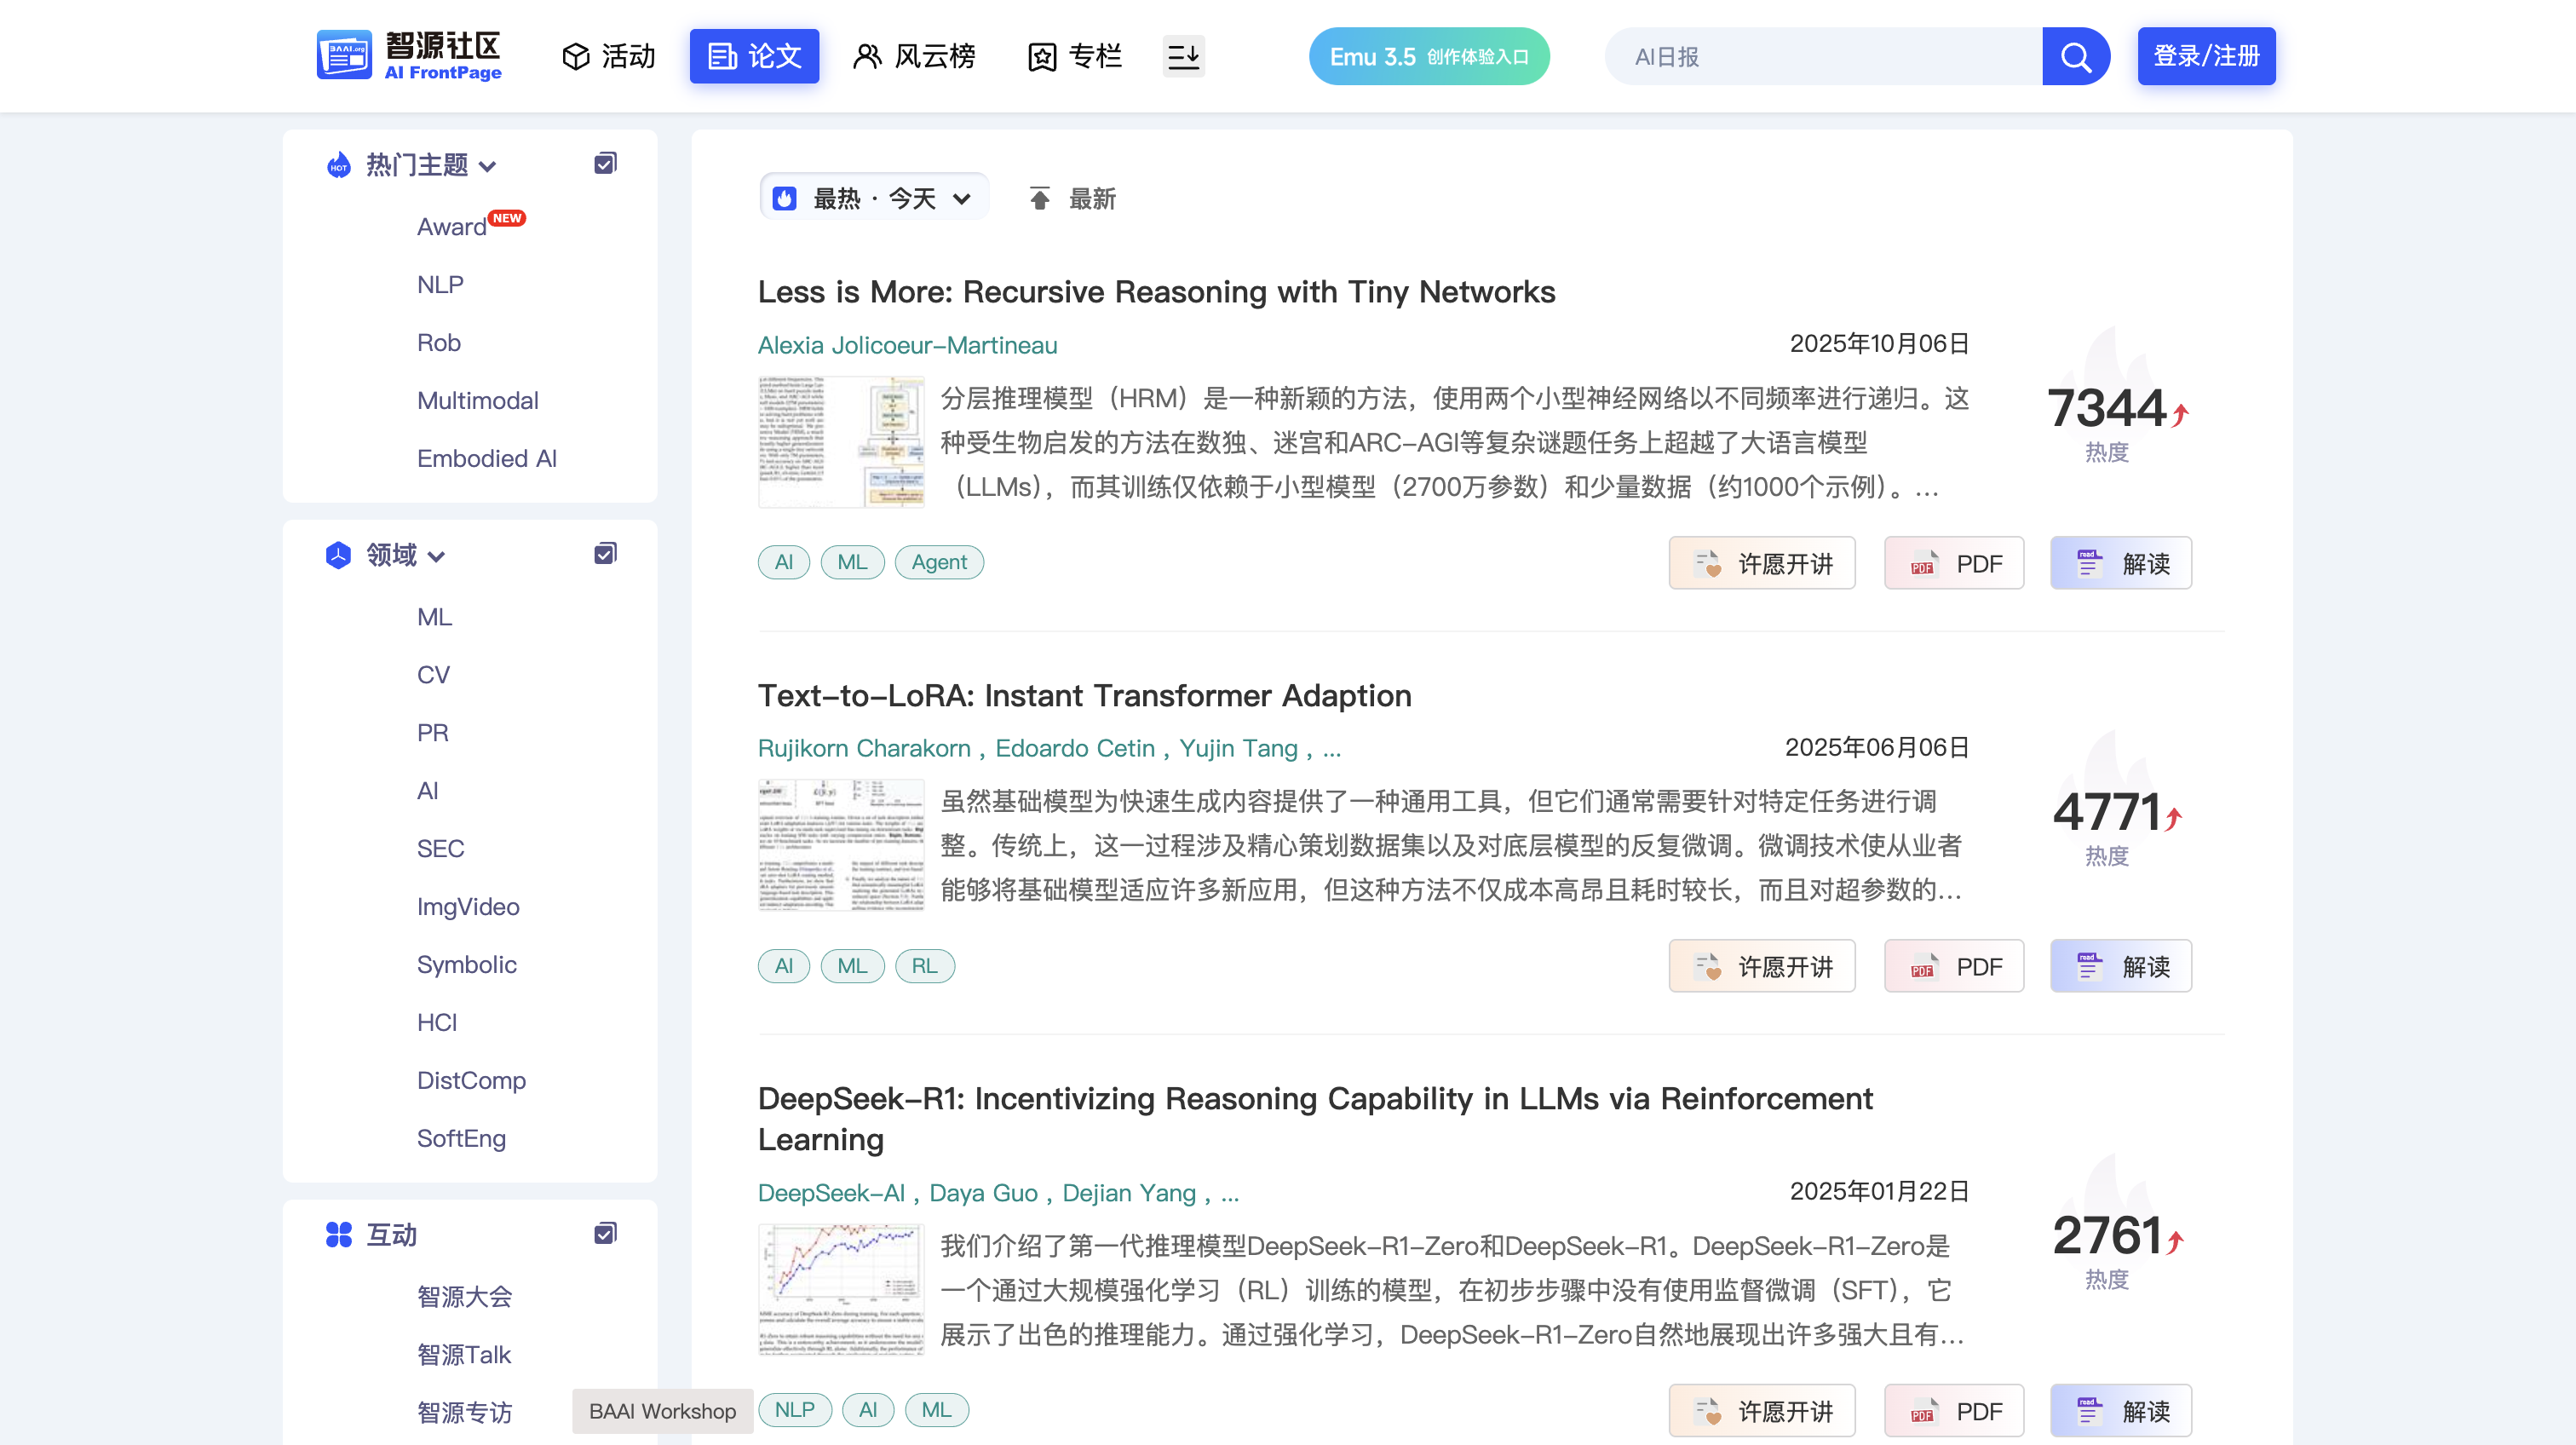2576x1445 pixels.
Task: Open the 最热·今天 sort dropdown
Action: coord(874,198)
